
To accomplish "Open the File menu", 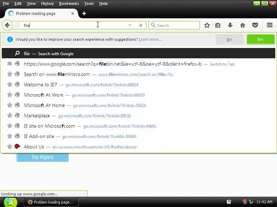I will click(x=6, y=3).
